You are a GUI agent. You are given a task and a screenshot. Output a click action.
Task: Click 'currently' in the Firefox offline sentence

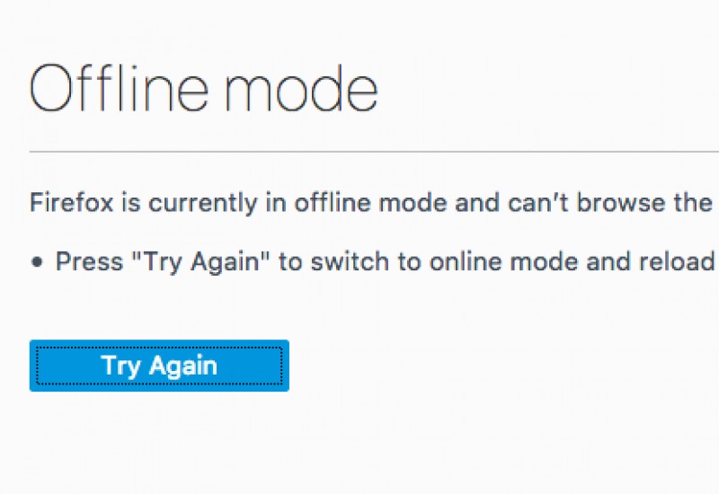pos(202,203)
